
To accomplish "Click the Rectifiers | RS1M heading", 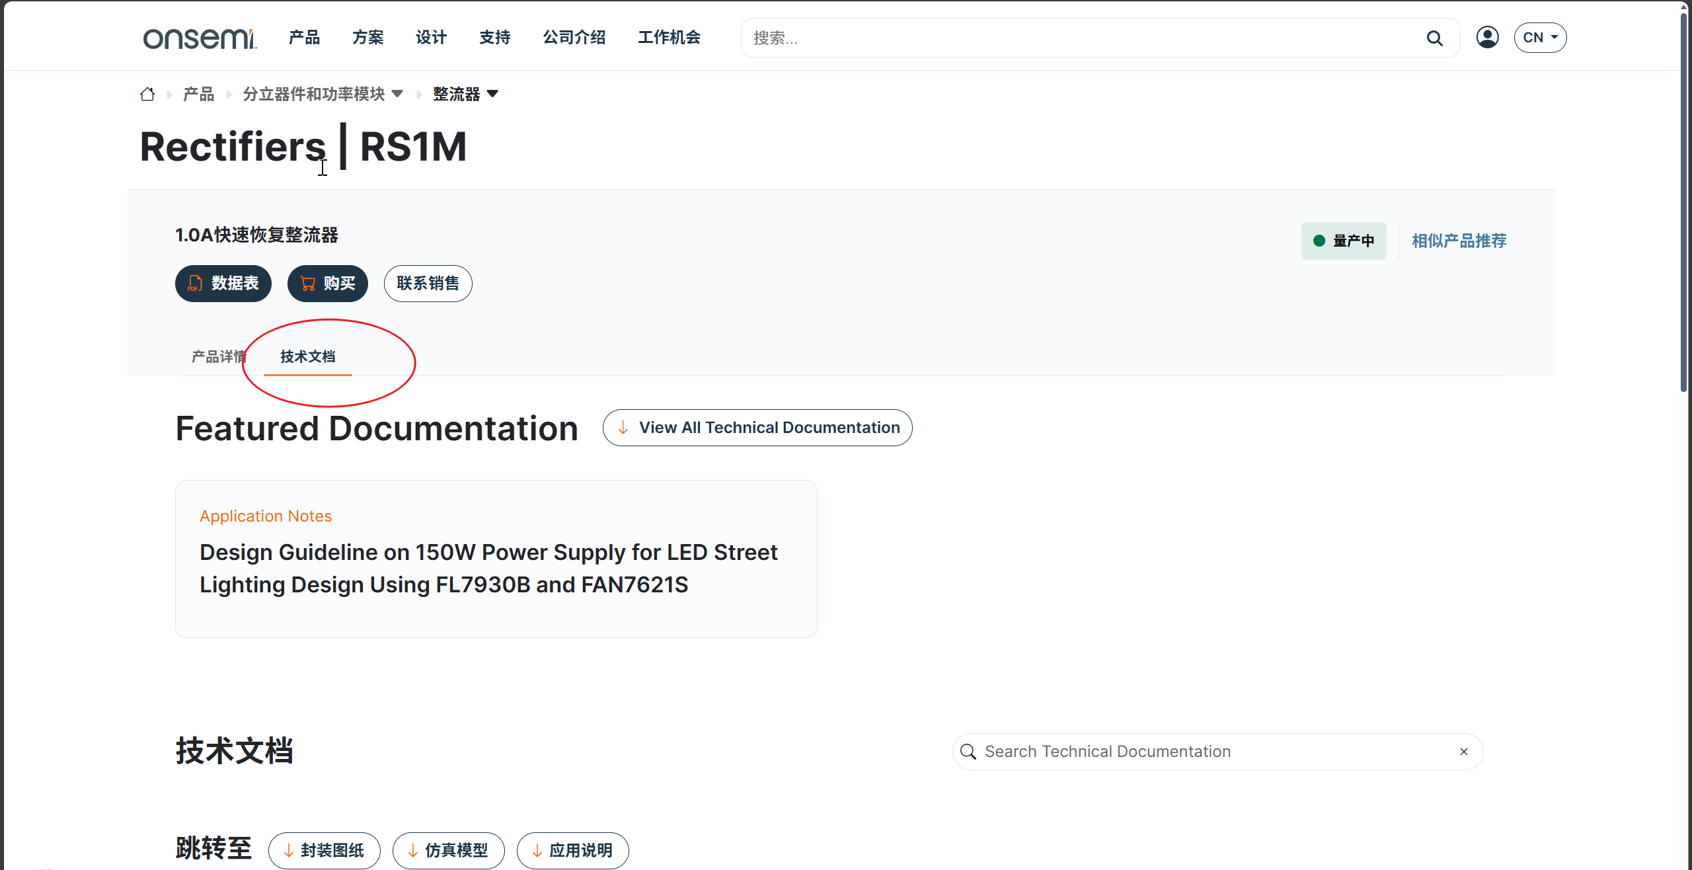I will click(x=303, y=147).
